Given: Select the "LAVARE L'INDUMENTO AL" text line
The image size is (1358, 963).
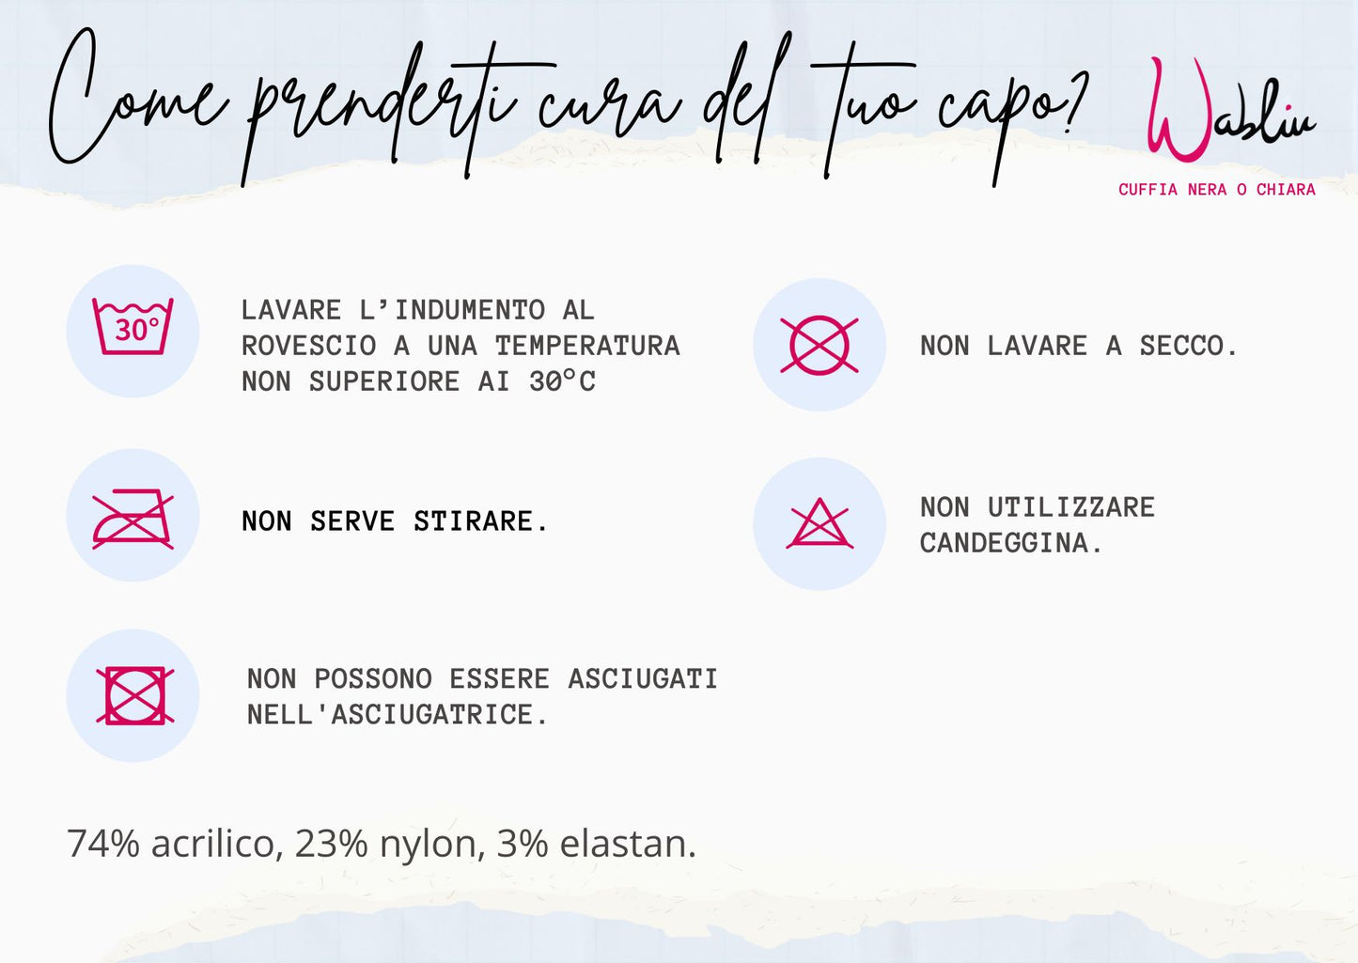Looking at the screenshot, I should pos(417,310).
